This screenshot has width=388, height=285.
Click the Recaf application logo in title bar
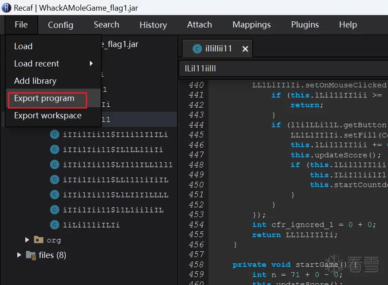click(x=6, y=8)
